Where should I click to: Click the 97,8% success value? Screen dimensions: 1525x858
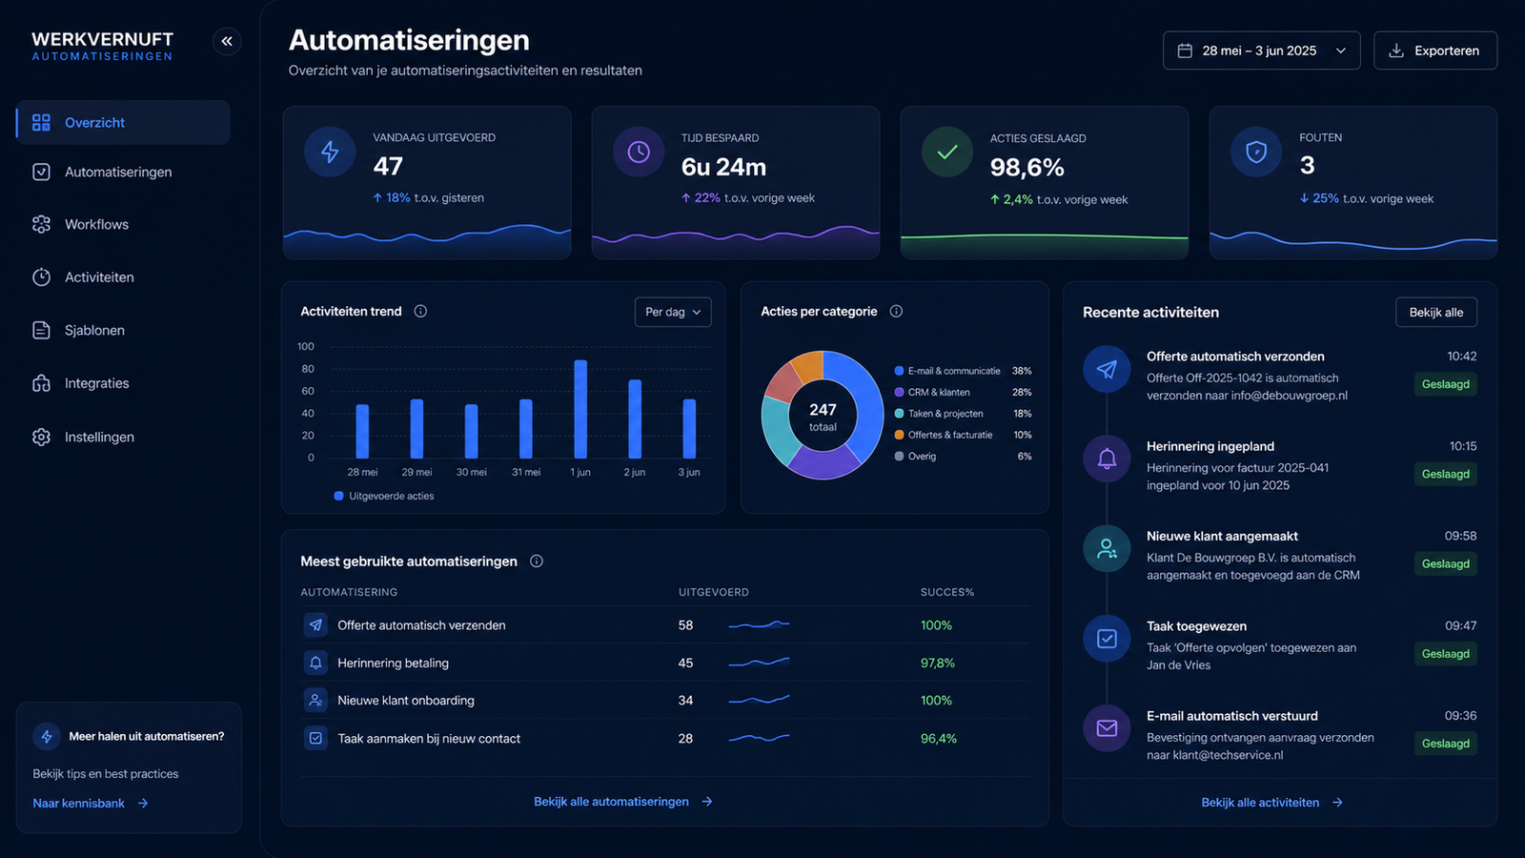pyautogui.click(x=938, y=663)
